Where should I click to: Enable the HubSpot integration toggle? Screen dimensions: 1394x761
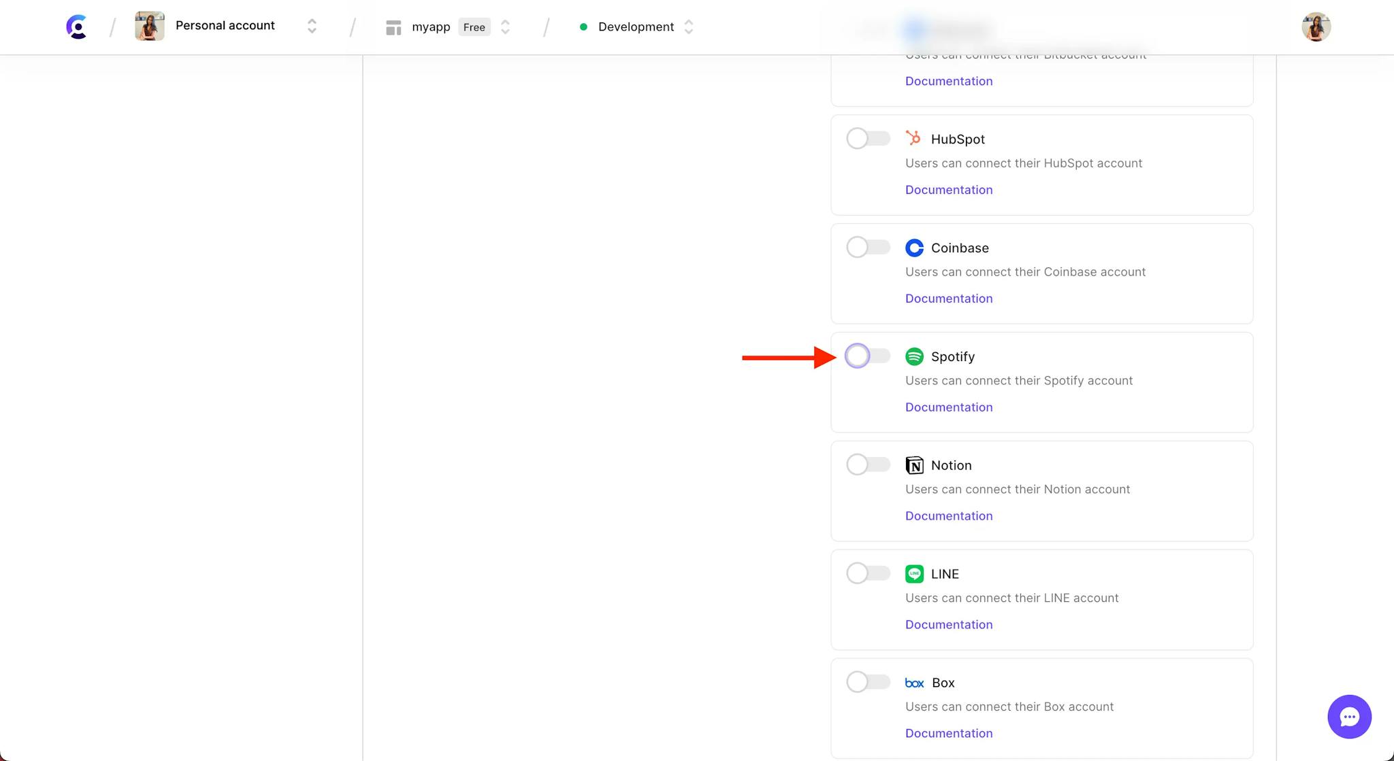point(867,139)
